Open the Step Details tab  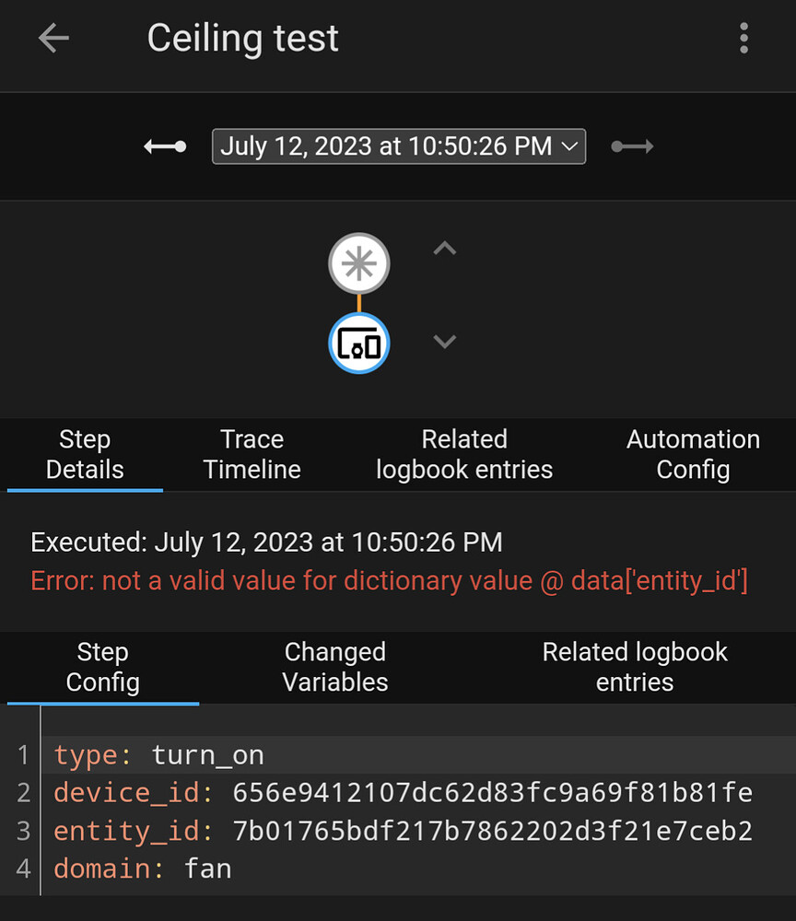(84, 454)
